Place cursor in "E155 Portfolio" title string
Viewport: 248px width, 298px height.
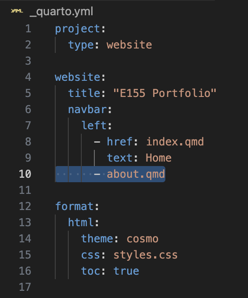click(x=165, y=93)
